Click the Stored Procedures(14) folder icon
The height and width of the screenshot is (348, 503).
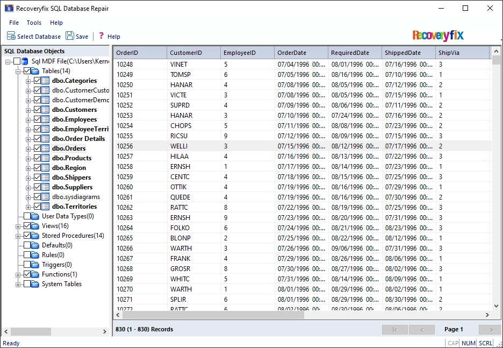pyautogui.click(x=35, y=236)
